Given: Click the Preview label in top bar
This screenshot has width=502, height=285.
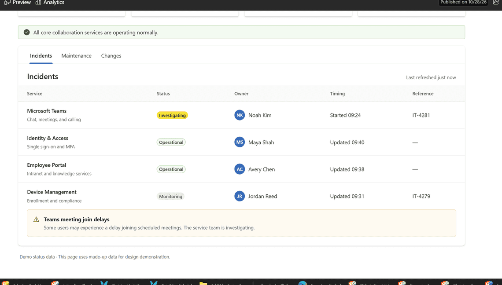Looking at the screenshot, I should (22, 2).
